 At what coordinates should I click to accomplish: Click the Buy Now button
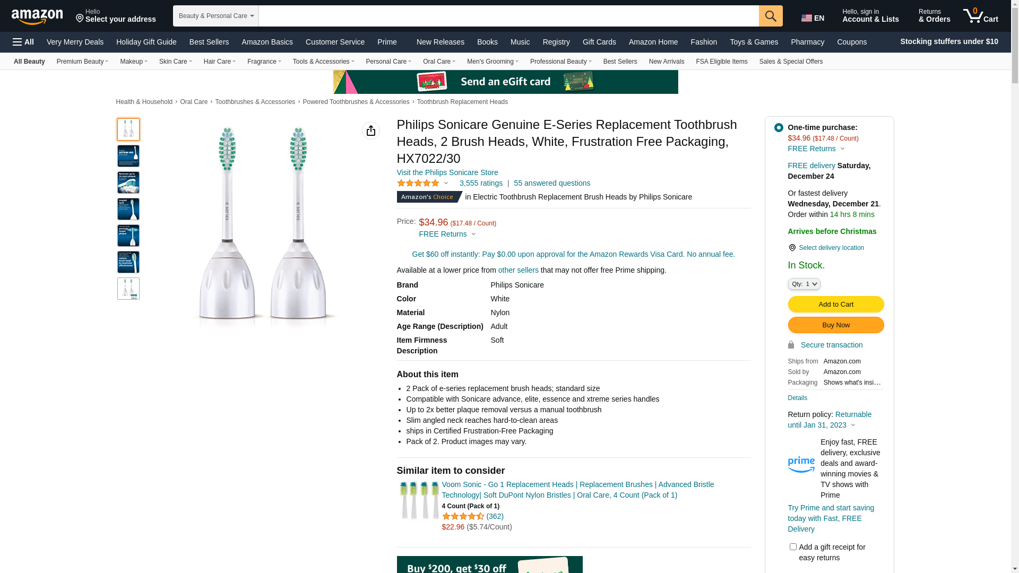[x=835, y=325]
